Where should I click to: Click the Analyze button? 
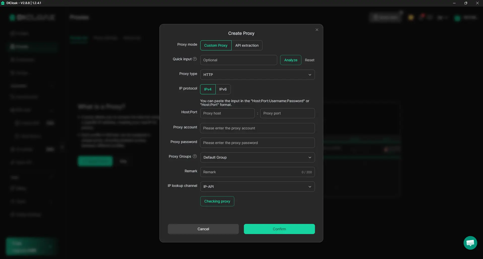(x=291, y=60)
